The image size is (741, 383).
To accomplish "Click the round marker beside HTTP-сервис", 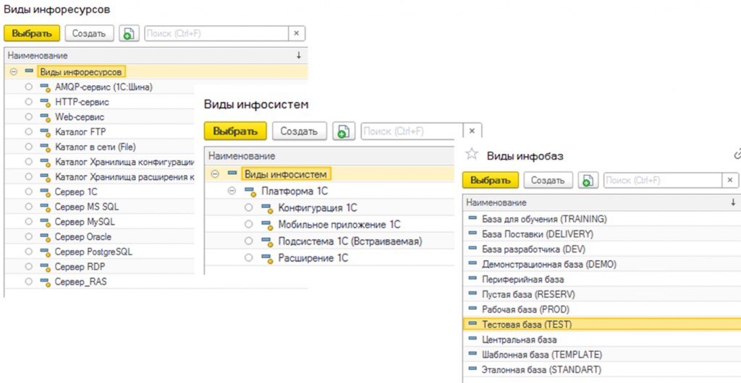I will tap(29, 103).
